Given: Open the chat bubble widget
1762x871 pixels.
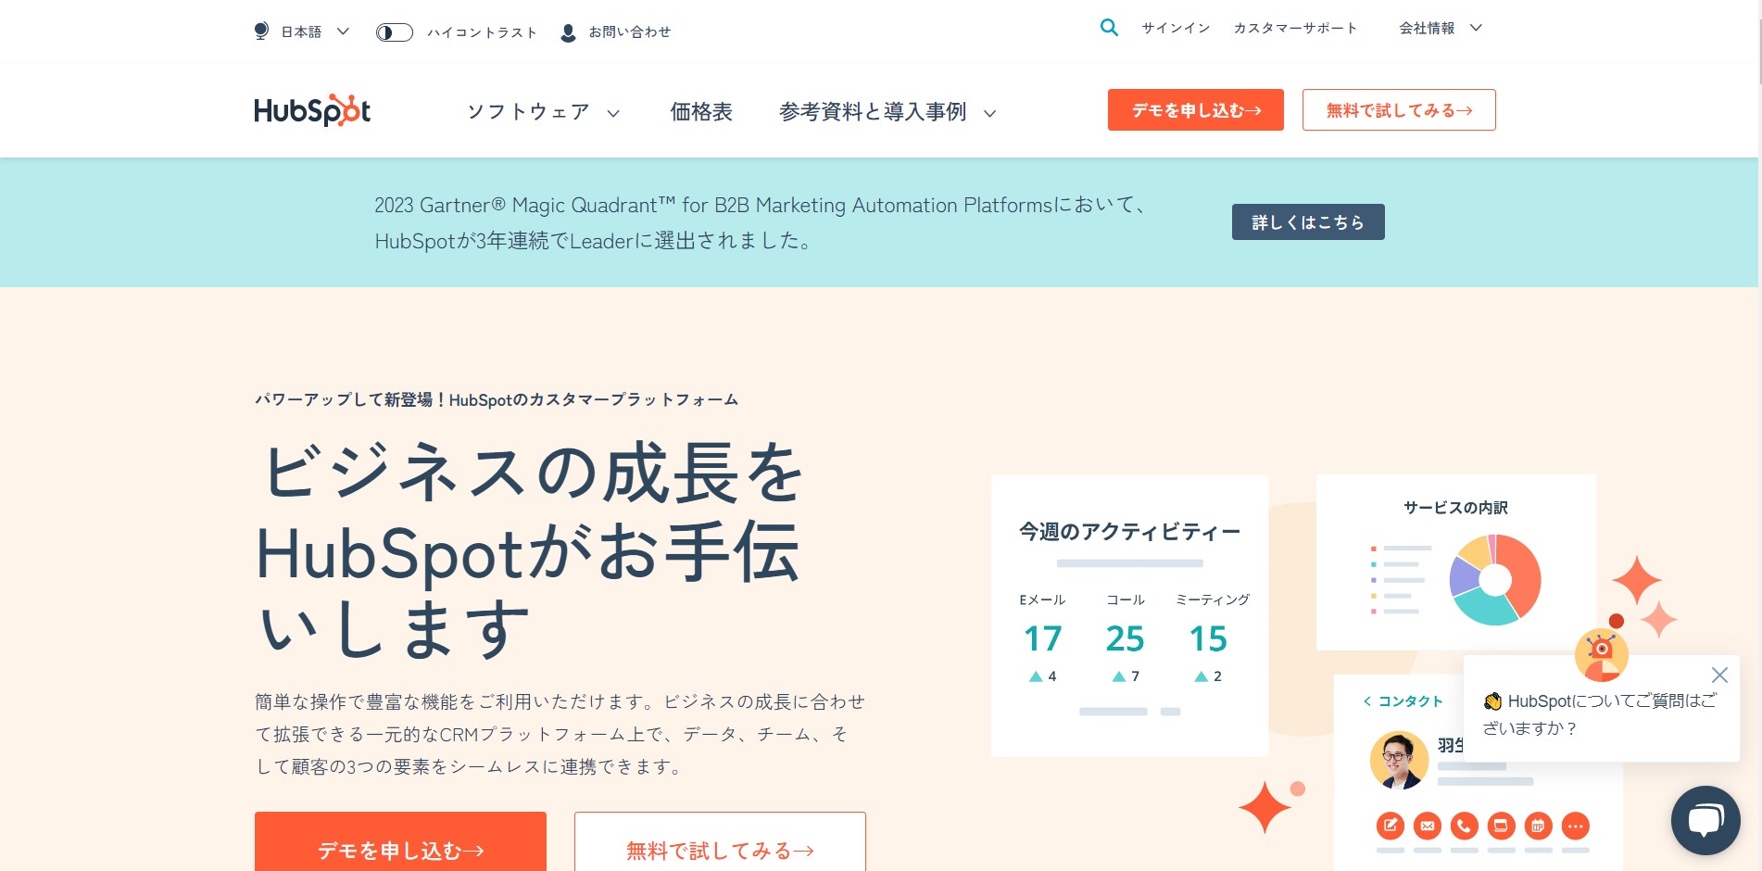Looking at the screenshot, I should pos(1705,820).
